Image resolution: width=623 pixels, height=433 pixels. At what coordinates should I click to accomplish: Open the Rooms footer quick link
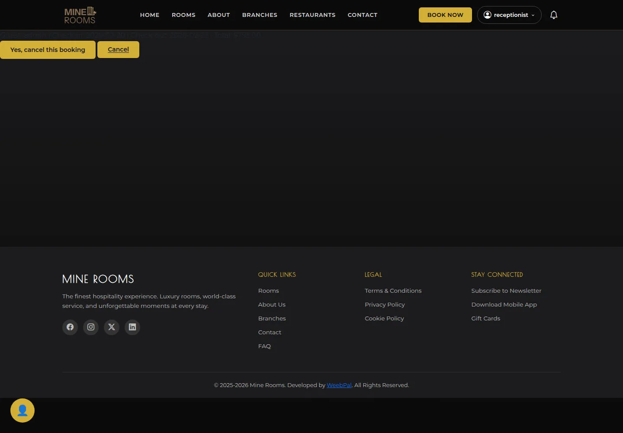tap(269, 291)
